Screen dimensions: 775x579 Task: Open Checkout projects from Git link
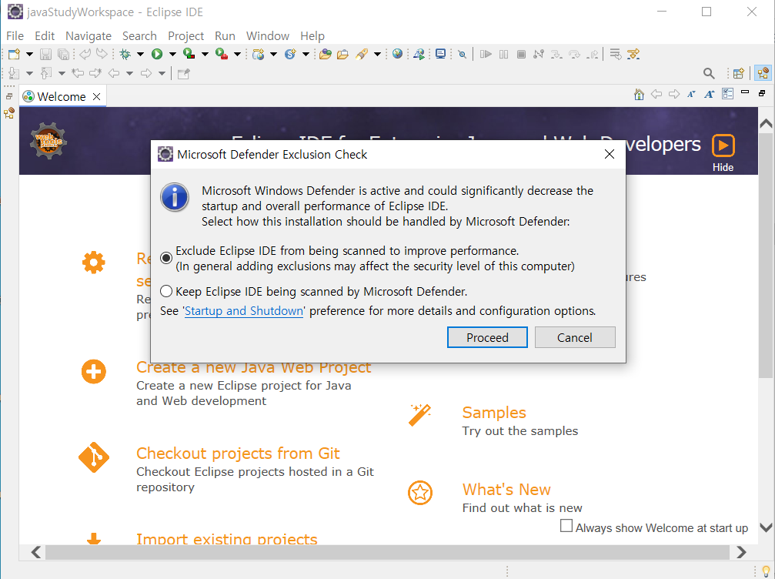click(x=238, y=453)
